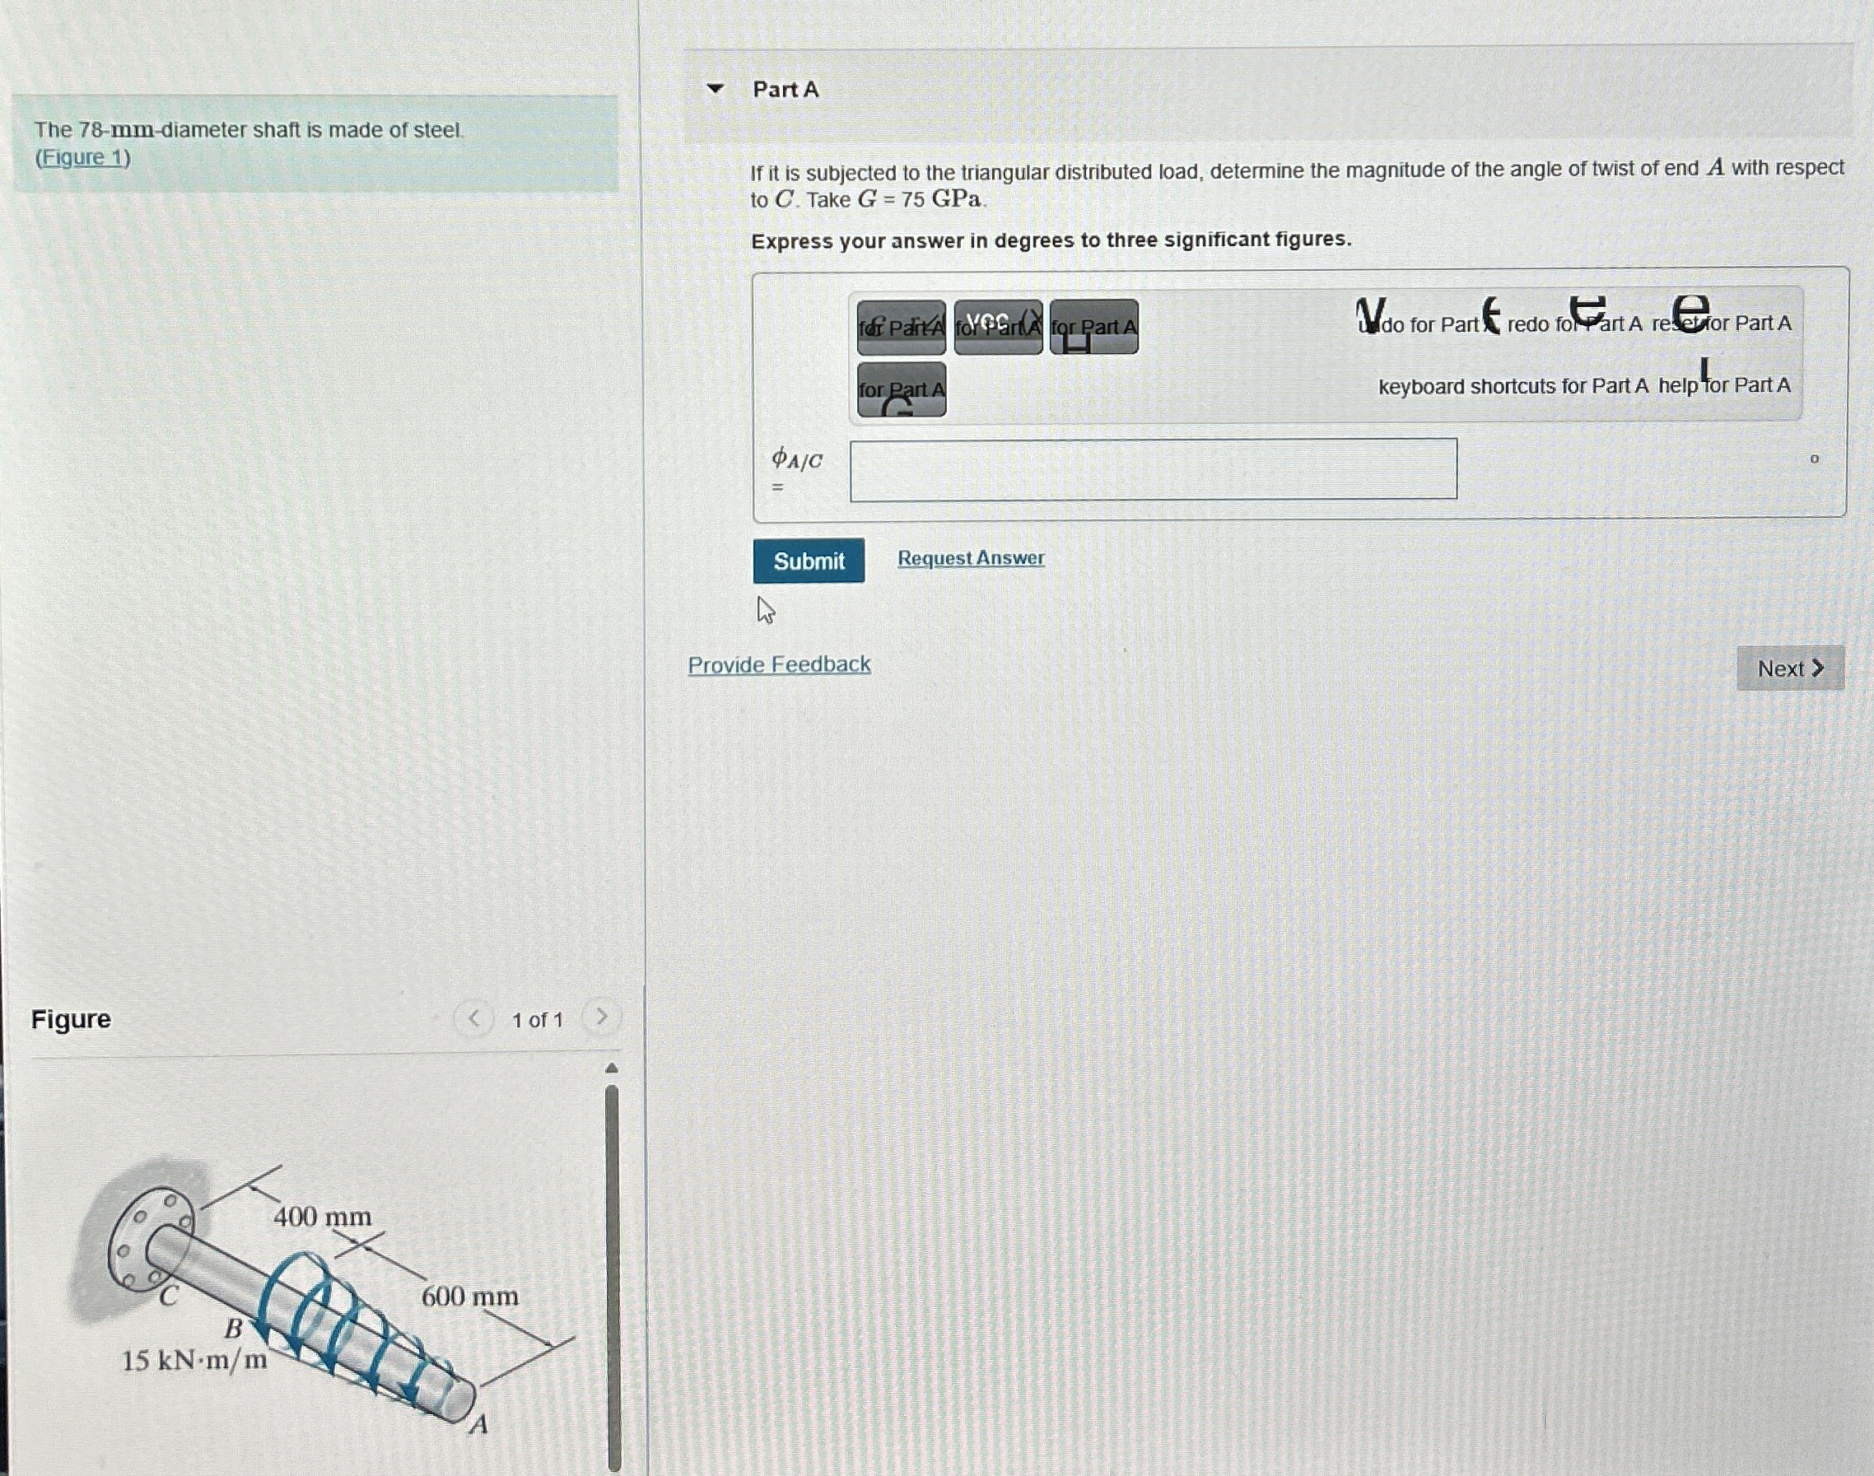Screen dimensions: 1874x1476
Task: Go to next figure arrow
Action: (602, 1017)
